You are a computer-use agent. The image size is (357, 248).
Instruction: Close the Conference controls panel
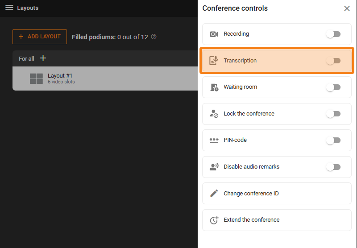click(347, 8)
